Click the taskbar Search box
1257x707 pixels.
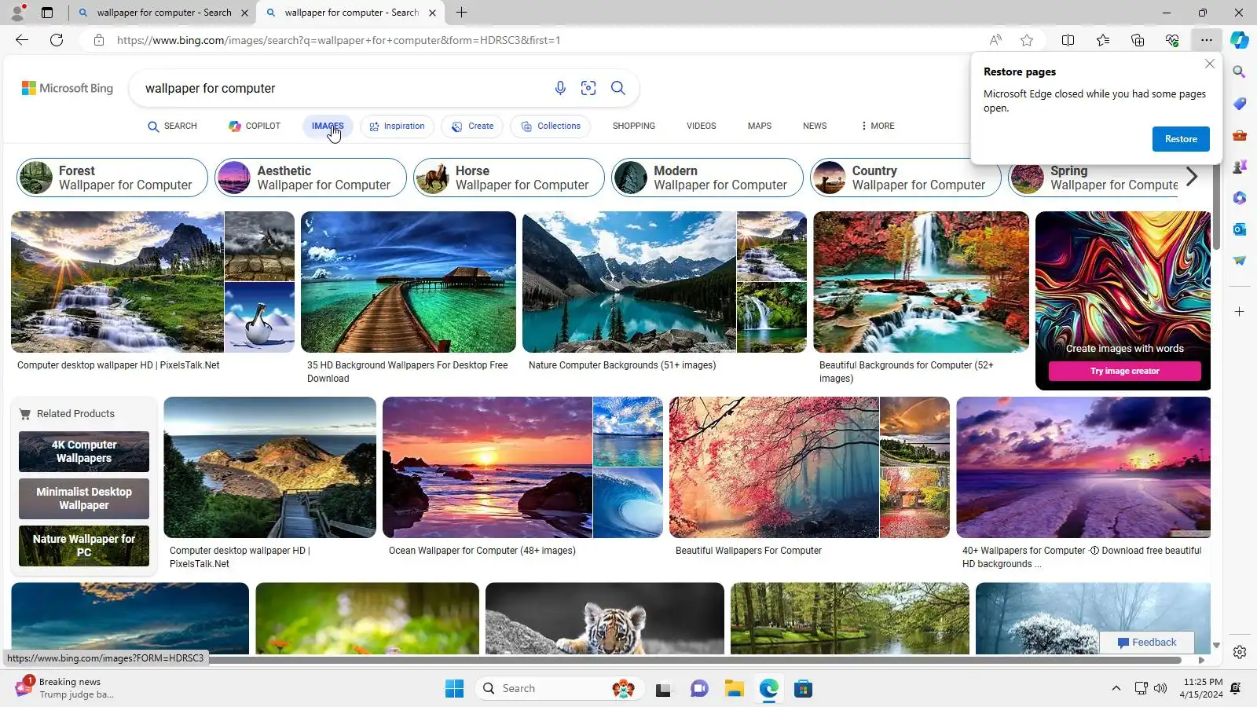(x=560, y=689)
